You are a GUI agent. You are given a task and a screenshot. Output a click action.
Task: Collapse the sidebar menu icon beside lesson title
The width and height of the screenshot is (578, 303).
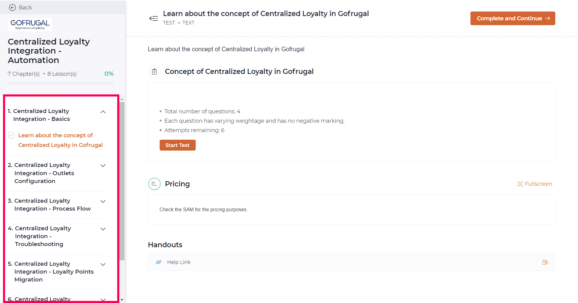154,18
